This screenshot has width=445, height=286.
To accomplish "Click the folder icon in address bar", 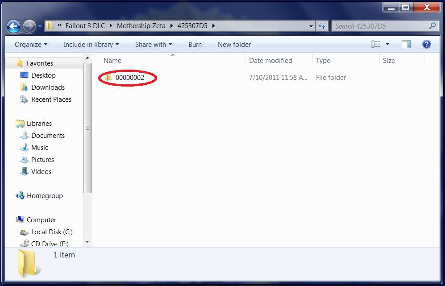I will [x=50, y=26].
